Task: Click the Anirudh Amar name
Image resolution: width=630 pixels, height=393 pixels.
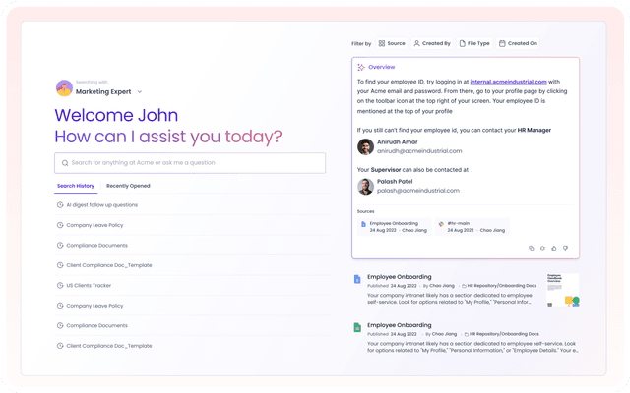Action: (x=398, y=141)
